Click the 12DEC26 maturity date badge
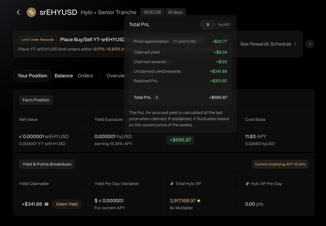The width and height of the screenshot is (326, 226). click(152, 12)
